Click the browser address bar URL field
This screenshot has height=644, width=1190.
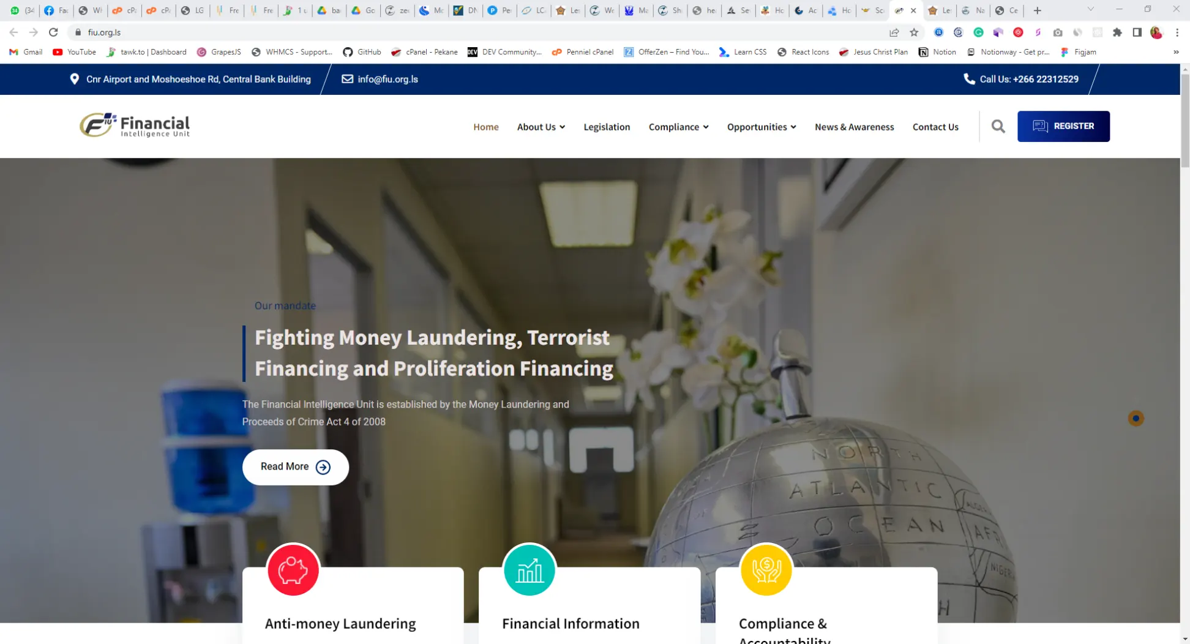point(428,32)
